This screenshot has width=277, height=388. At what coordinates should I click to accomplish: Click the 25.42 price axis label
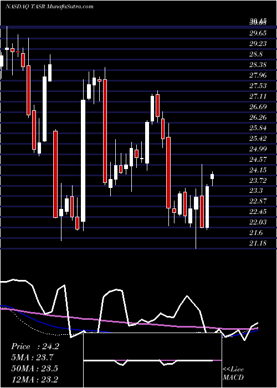point(258,139)
